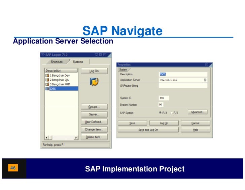
Task: Open Help in the Properties dialog
Action: coord(196,130)
